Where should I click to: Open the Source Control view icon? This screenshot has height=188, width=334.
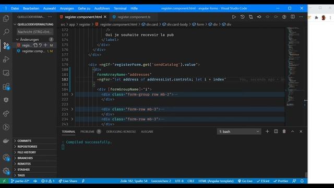tap(6, 45)
